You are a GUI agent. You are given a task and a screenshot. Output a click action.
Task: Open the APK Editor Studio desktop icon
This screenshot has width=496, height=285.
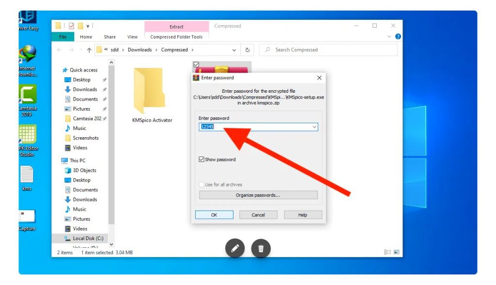click(x=28, y=141)
